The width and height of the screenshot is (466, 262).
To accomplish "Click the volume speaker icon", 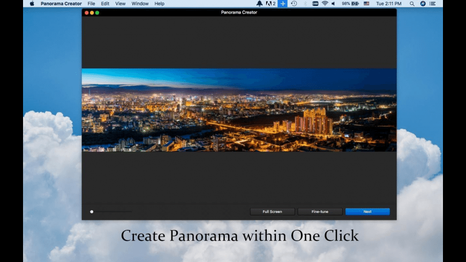I will click(x=334, y=4).
